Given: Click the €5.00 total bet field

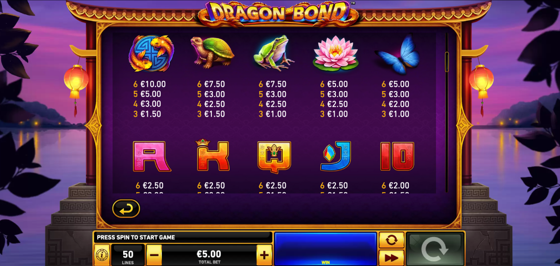Looking at the screenshot, I should pos(209,255).
